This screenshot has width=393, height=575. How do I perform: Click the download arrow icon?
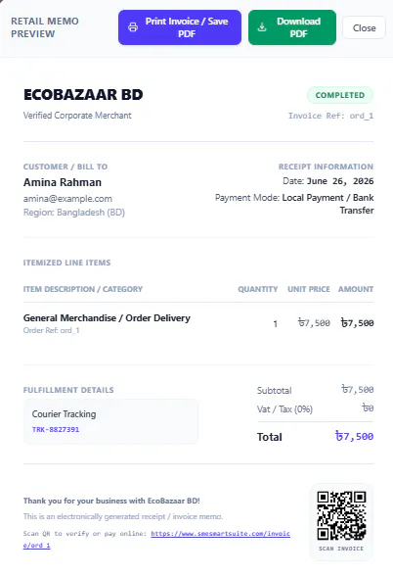coord(262,27)
